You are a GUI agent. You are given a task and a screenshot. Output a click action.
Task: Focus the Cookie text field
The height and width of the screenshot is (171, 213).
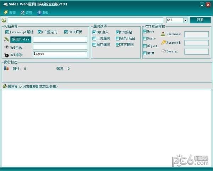click(60, 39)
